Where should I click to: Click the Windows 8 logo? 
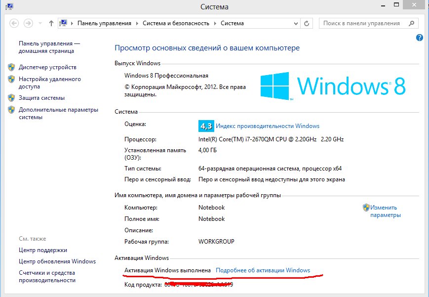pos(333,86)
